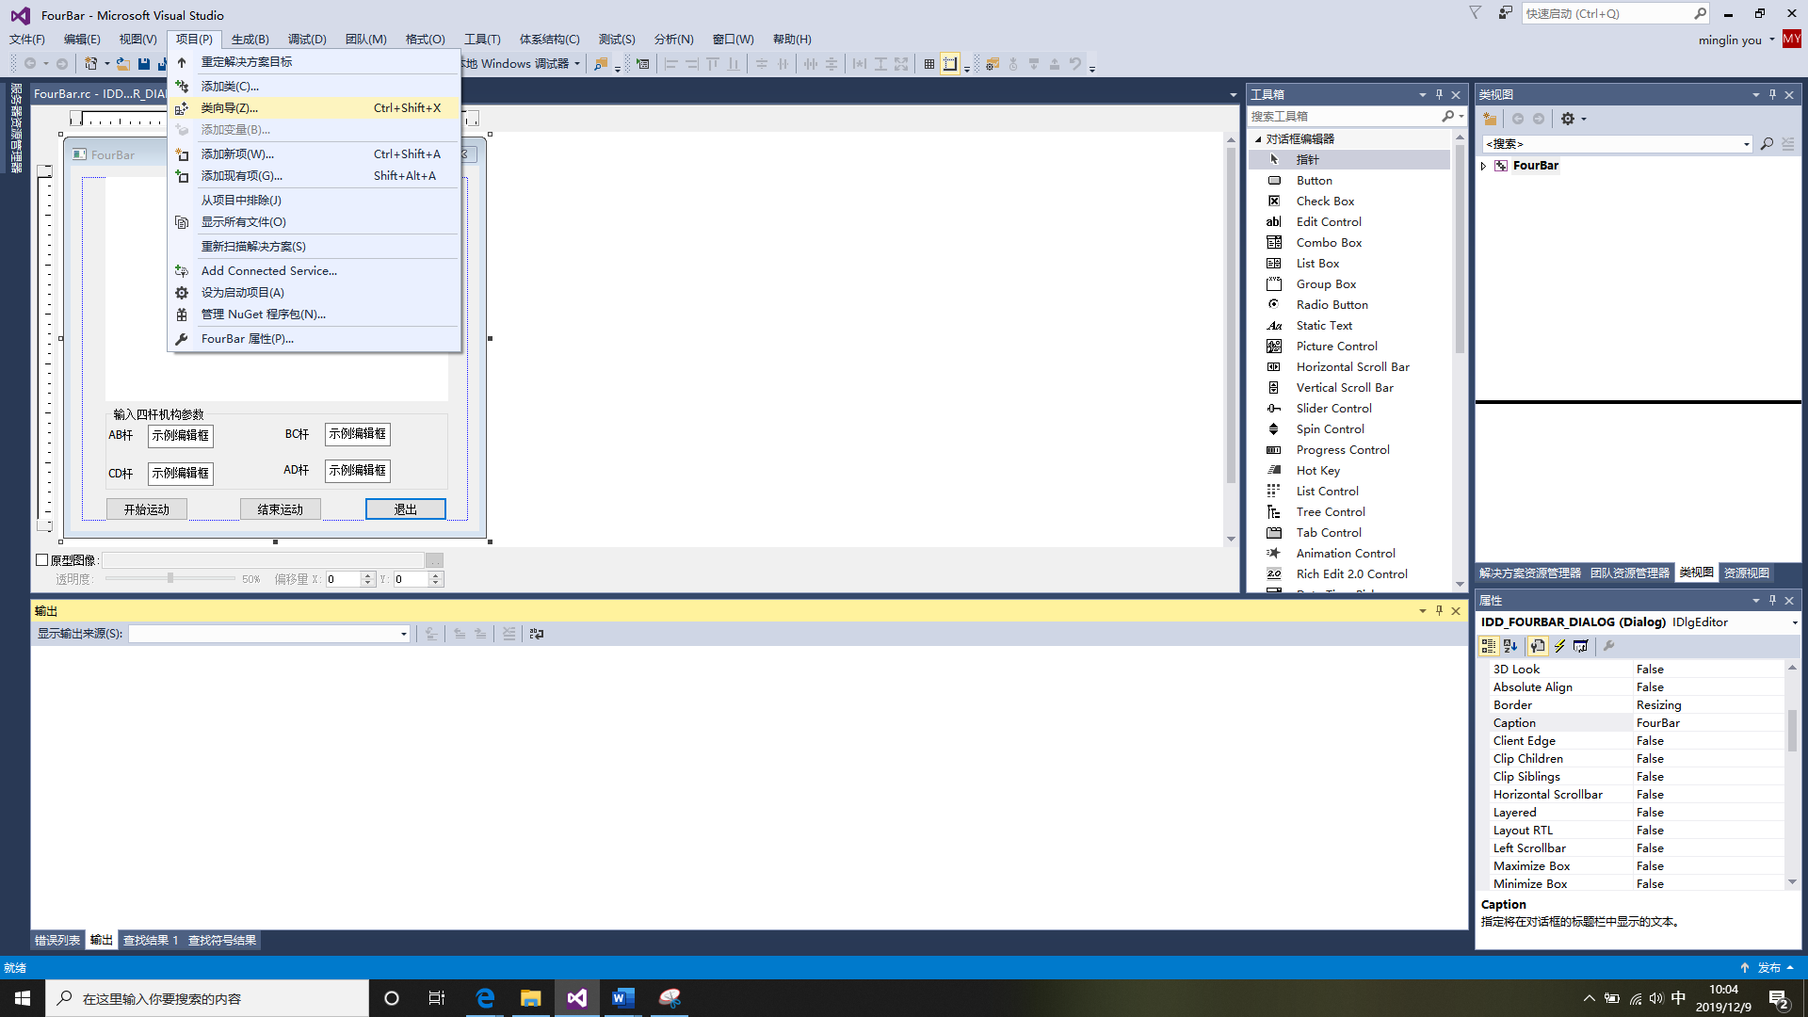Screen dimensions: 1808x1017
Task: Select Manage NuGet Packages entry
Action: [315, 315]
